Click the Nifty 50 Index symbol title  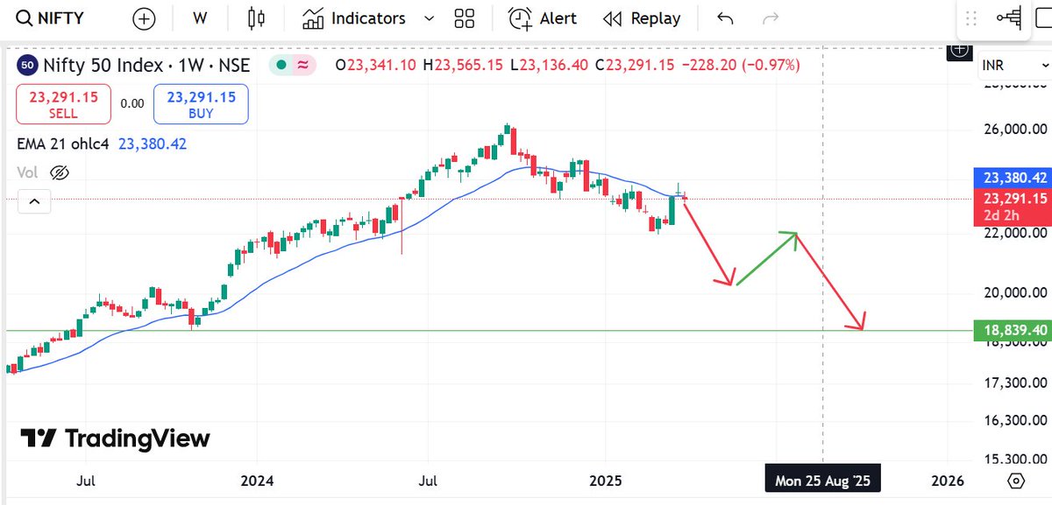click(146, 65)
